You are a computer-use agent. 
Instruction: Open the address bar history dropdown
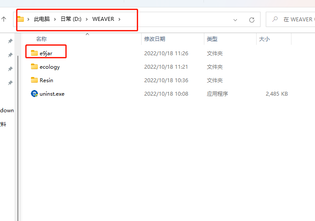click(x=235, y=20)
